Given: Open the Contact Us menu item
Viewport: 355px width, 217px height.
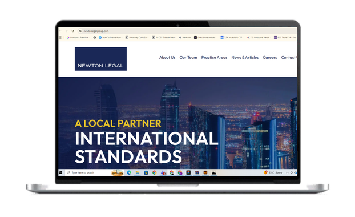Looking at the screenshot, I should click(289, 58).
